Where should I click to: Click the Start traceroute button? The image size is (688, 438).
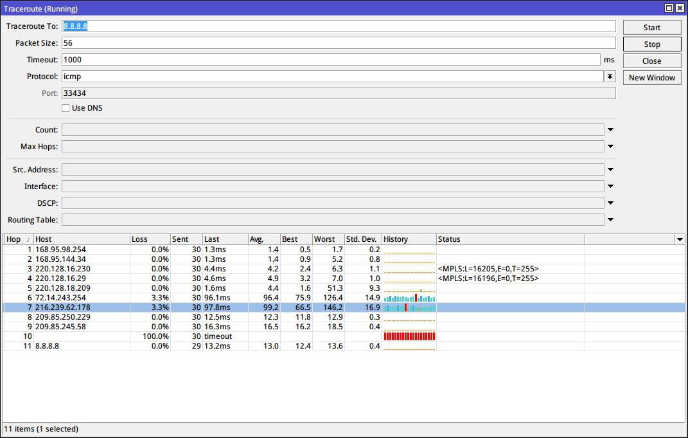pos(651,28)
